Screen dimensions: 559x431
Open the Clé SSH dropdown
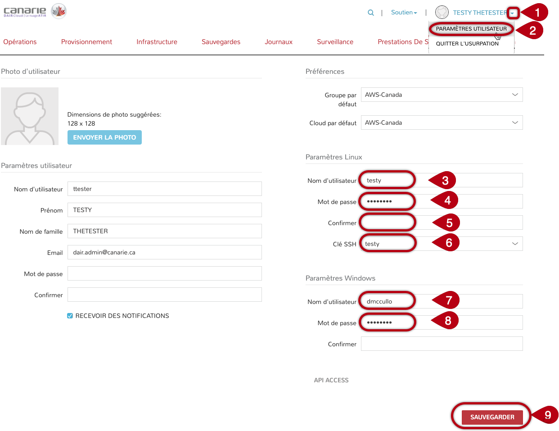tap(515, 244)
